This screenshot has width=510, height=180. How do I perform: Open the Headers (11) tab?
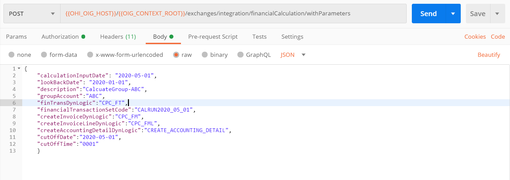click(x=118, y=37)
